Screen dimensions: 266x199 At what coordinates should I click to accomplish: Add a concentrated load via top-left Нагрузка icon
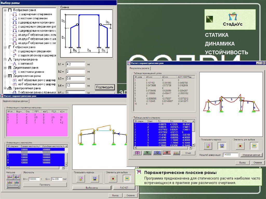10,177
